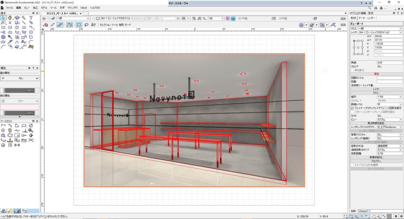Select the Pan hand tool

10,18
